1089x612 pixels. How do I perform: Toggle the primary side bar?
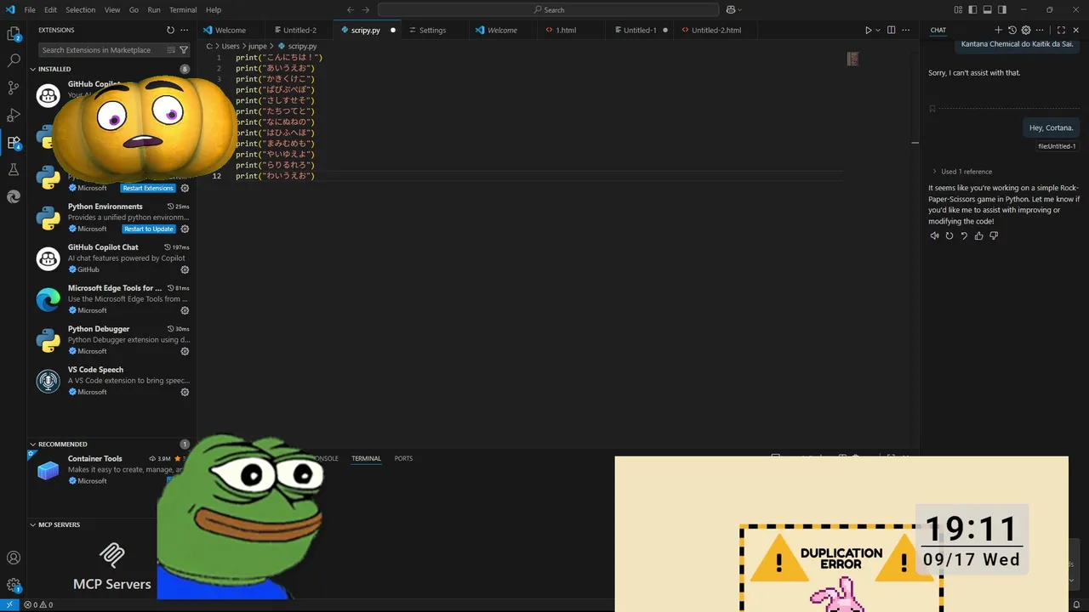coord(972,9)
